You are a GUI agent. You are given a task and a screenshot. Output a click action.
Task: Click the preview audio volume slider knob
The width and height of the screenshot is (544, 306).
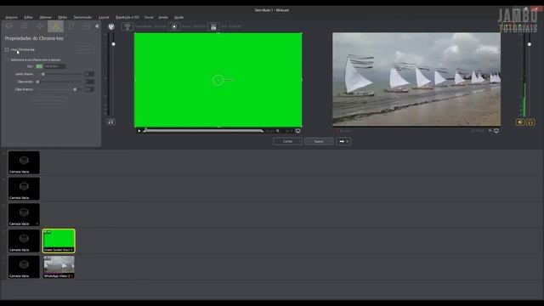[113, 44]
